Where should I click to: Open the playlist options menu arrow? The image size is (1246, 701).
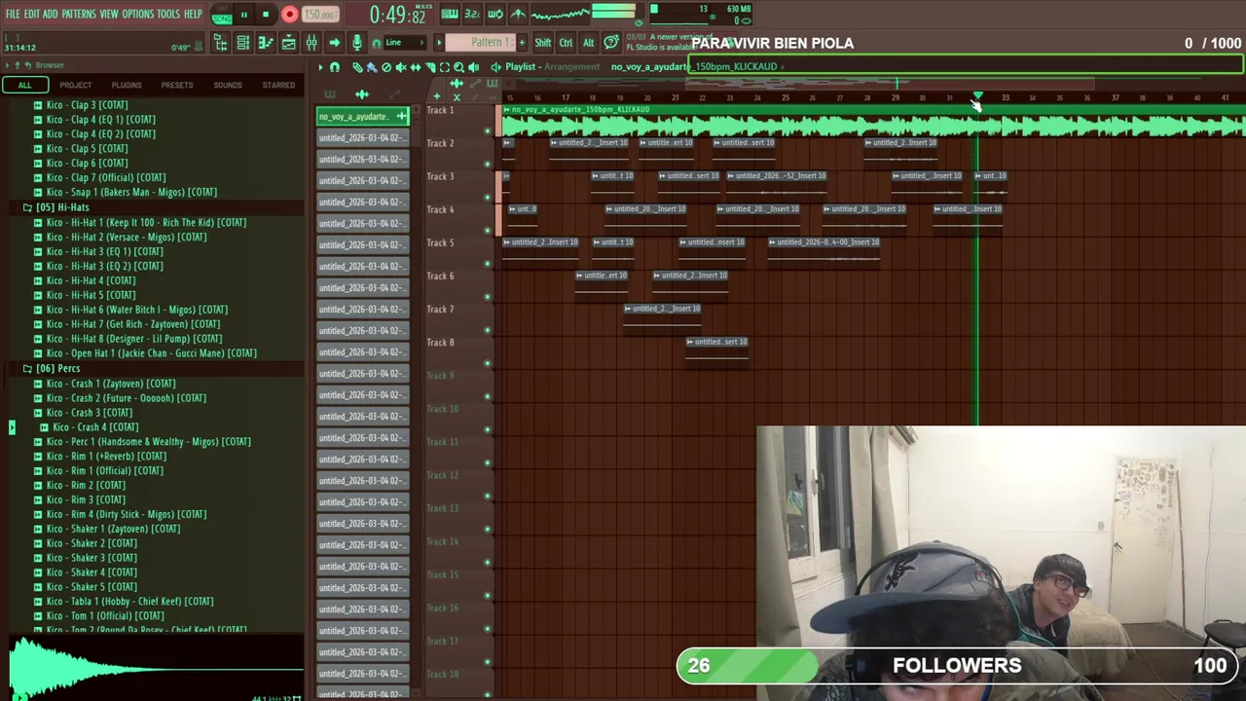[x=320, y=67]
